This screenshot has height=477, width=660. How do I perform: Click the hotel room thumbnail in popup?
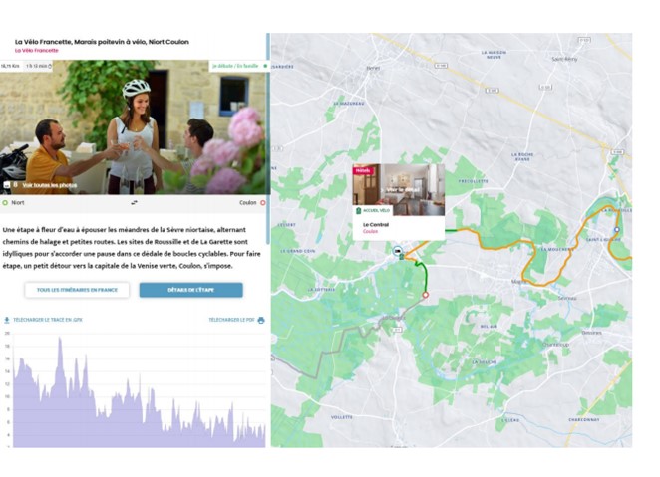[x=399, y=190]
